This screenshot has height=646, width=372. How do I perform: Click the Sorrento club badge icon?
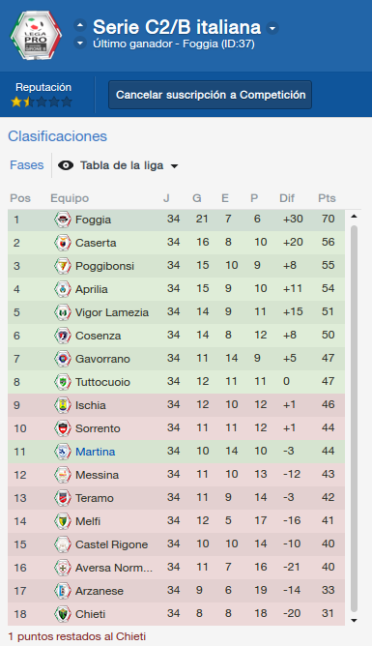pyautogui.click(x=63, y=428)
